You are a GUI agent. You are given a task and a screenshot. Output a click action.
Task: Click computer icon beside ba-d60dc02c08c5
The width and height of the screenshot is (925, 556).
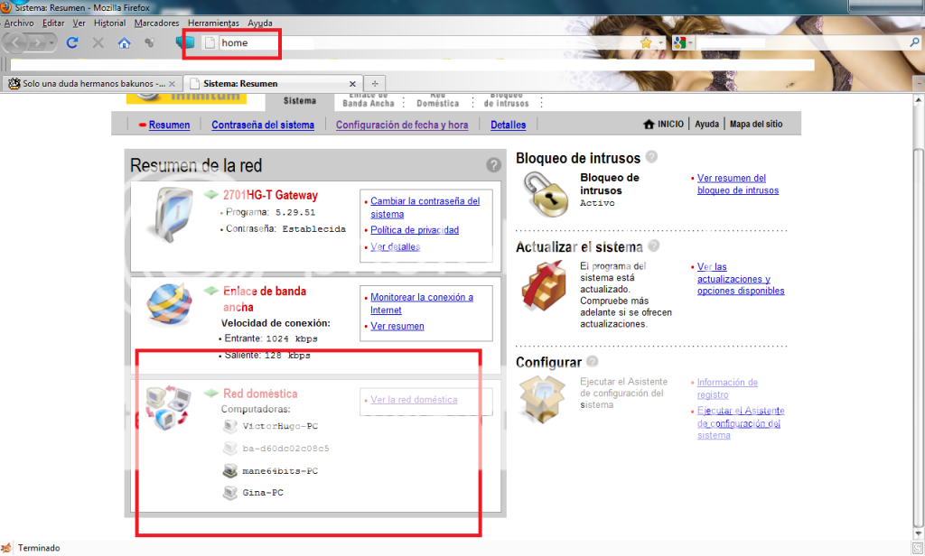[x=230, y=448]
